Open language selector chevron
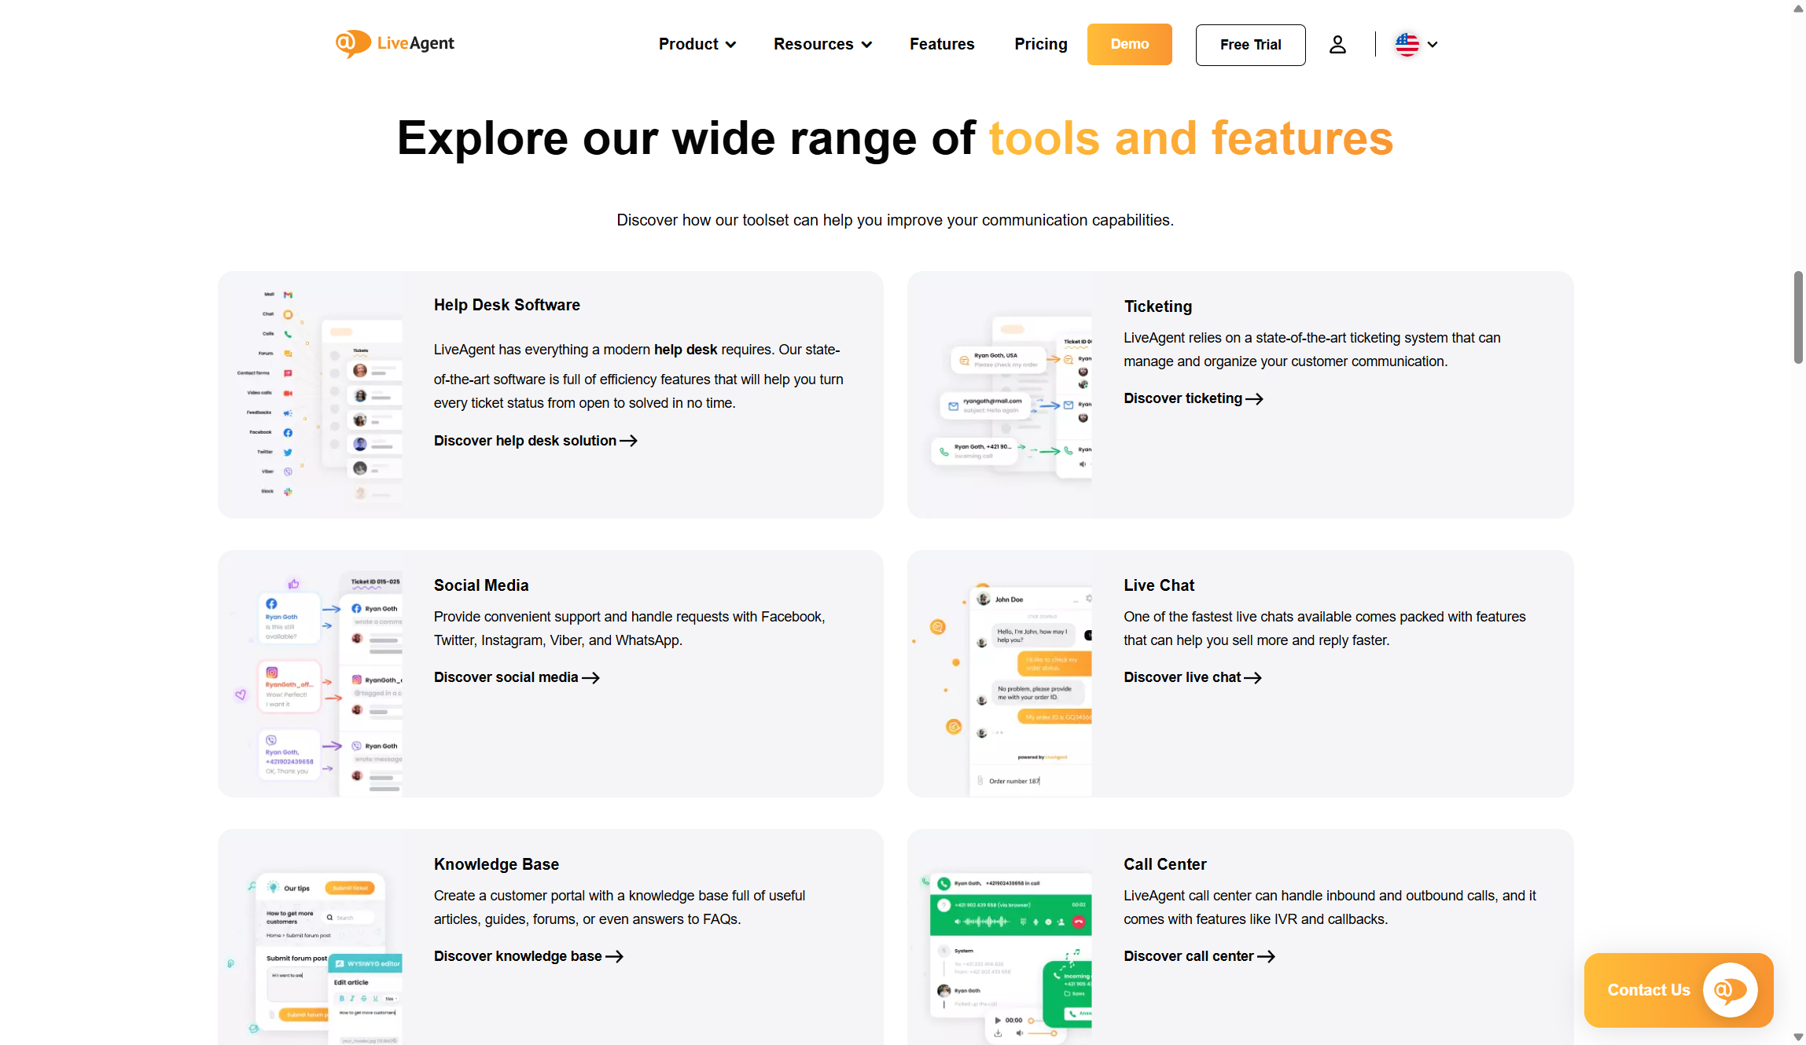Screen dimensions: 1806x1045 (1433, 45)
